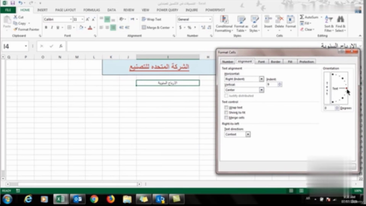The width and height of the screenshot is (366, 206).
Task: Open Excel from the taskbar
Action: (61, 199)
